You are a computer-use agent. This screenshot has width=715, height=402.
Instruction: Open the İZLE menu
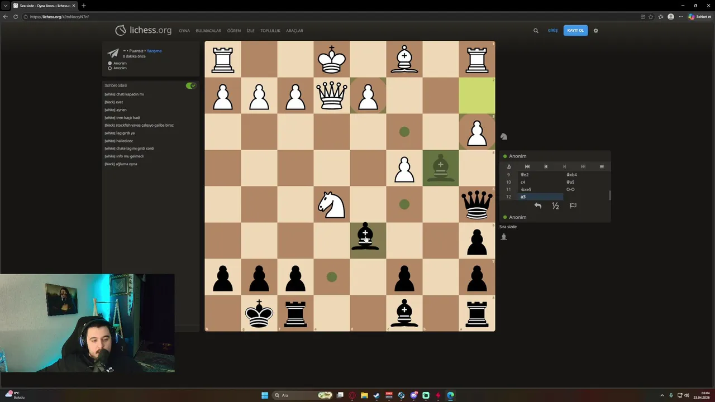[x=251, y=31]
